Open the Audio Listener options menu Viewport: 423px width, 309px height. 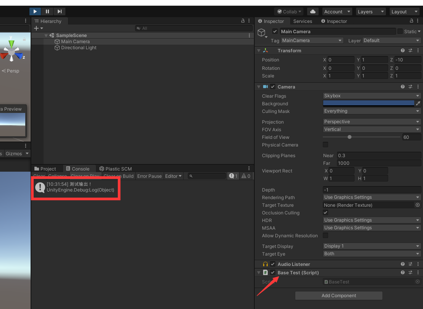point(418,264)
